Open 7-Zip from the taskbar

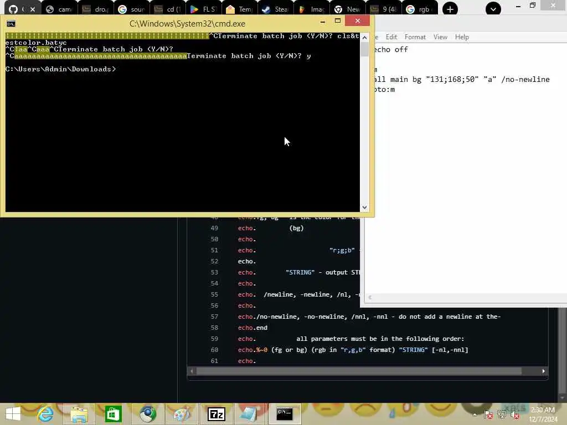point(217,414)
